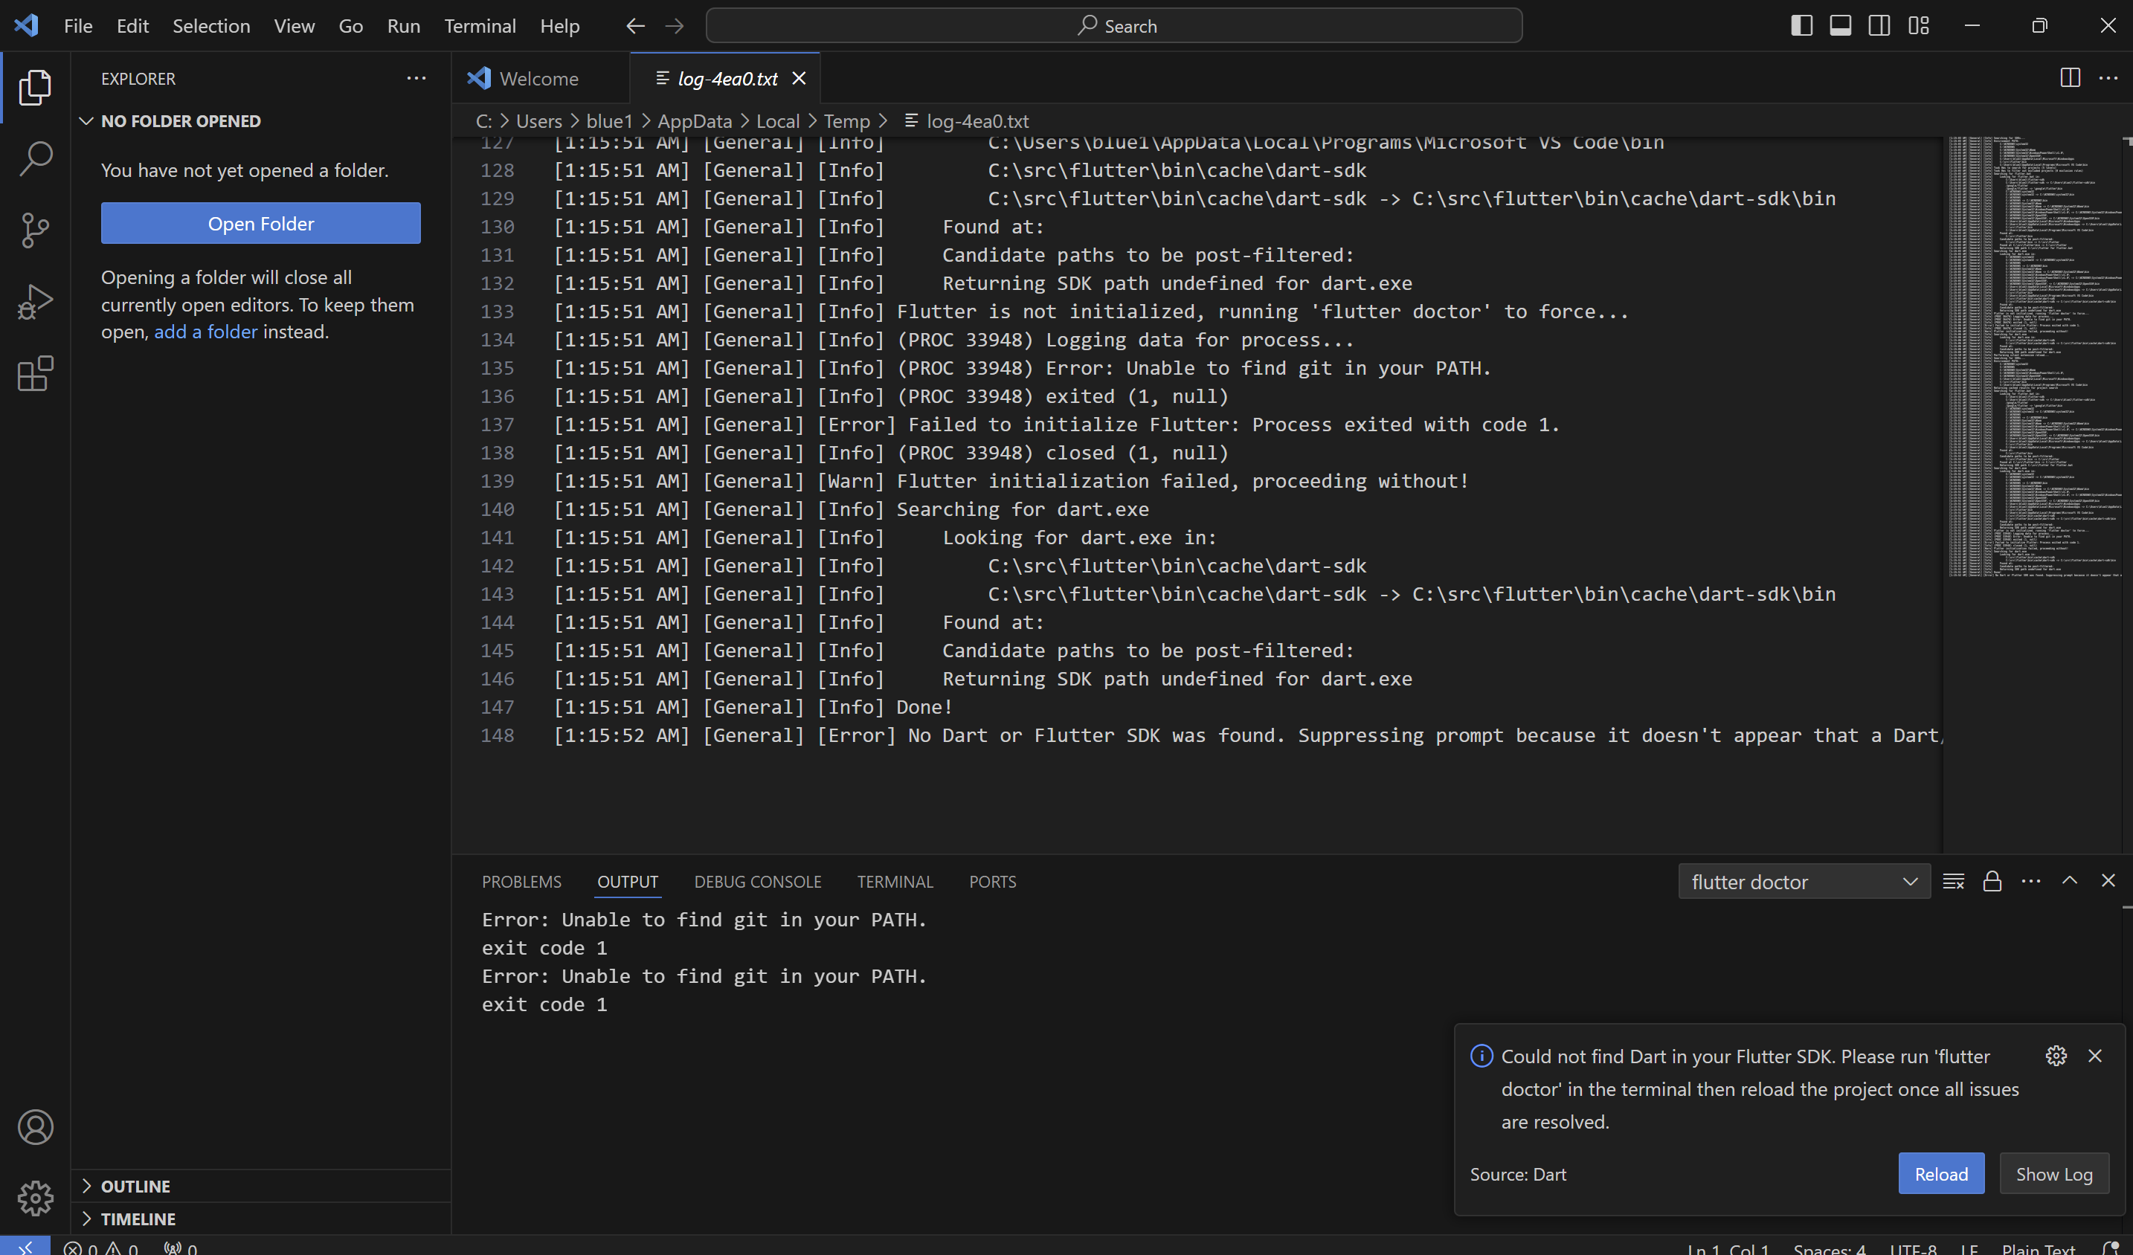Screen dimensions: 2133x1255
Task: Open the Manage gear menu in activity bar
Action: coord(35,1198)
